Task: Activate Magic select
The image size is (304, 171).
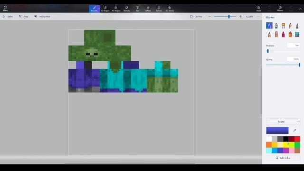Action: [42, 17]
